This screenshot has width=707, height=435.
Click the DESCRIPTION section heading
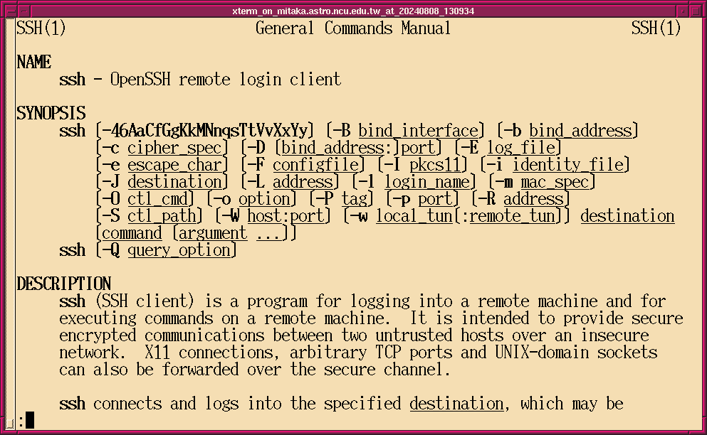click(63, 284)
